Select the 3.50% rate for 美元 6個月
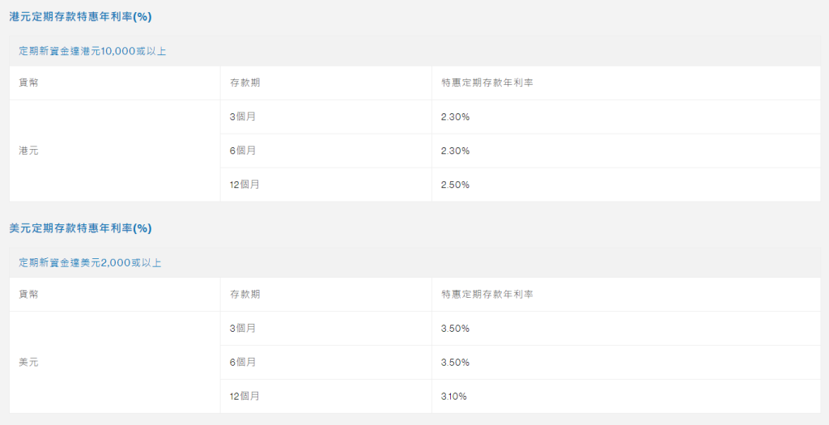829x425 pixels. (455, 363)
